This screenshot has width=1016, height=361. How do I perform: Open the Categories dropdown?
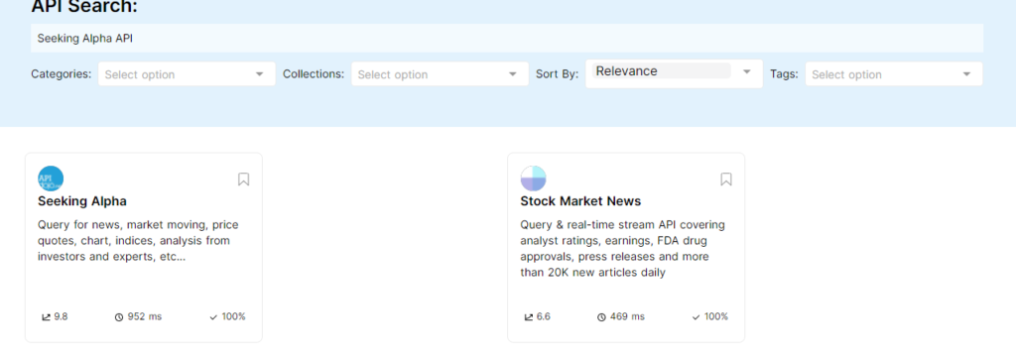tap(187, 73)
